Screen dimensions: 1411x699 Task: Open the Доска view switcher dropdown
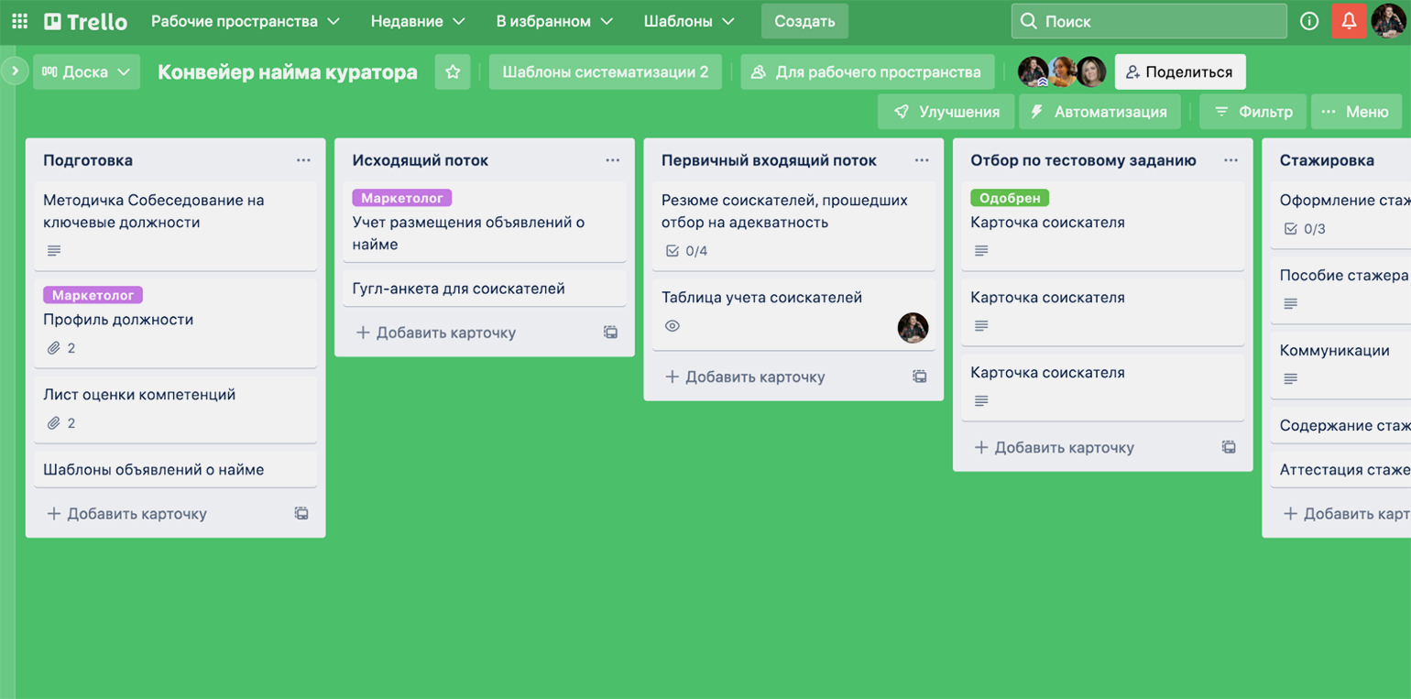pos(87,71)
